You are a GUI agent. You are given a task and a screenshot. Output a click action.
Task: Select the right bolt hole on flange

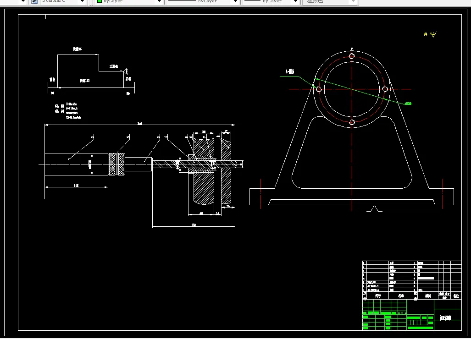click(x=385, y=89)
